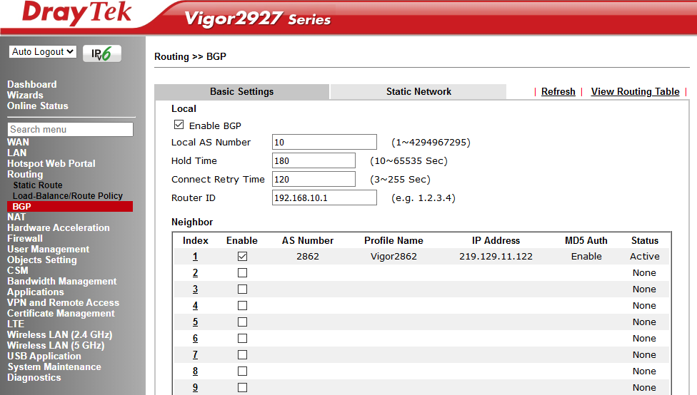Open neighbor index 9 link
This screenshot has width=697, height=395.
click(195, 388)
